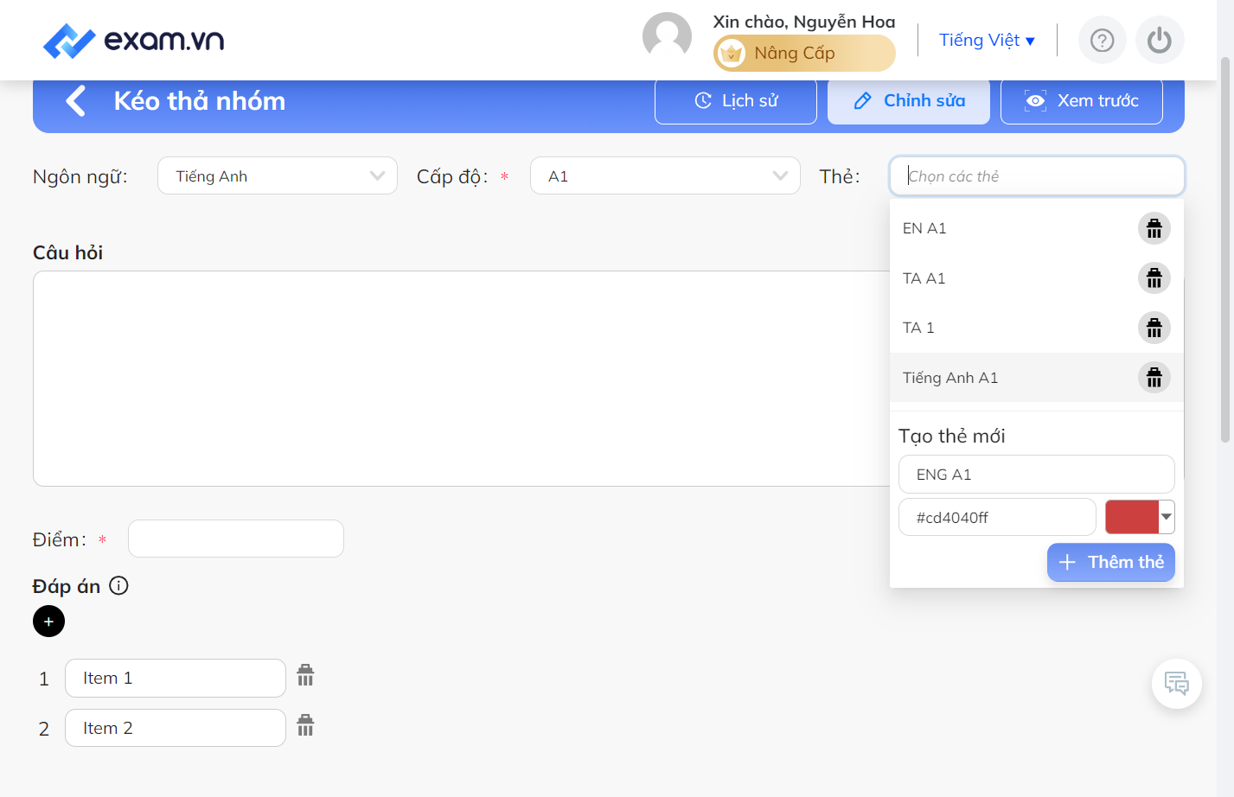Delete answer Item 1 with trash icon
This screenshot has height=797, width=1234.
point(305,675)
